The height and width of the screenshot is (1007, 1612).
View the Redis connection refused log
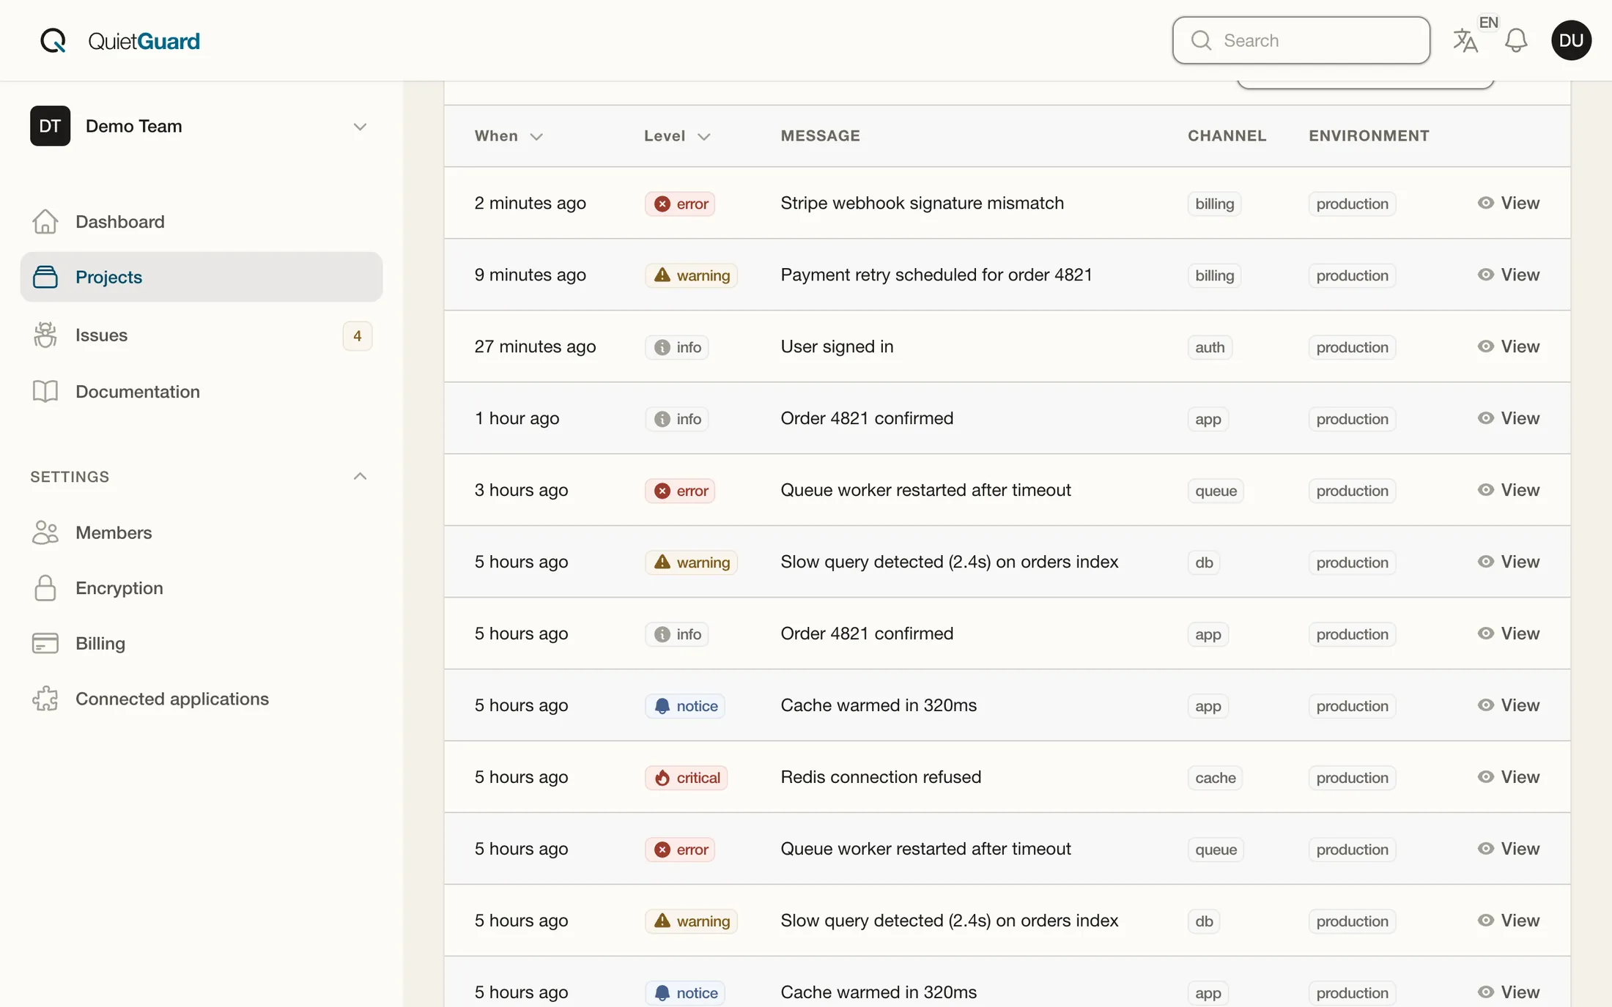[x=1508, y=777]
